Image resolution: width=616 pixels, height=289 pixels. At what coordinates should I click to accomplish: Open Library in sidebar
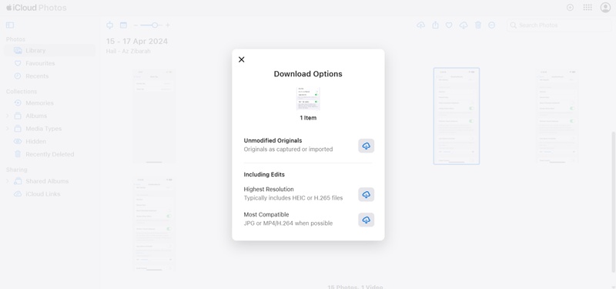pyautogui.click(x=50, y=50)
